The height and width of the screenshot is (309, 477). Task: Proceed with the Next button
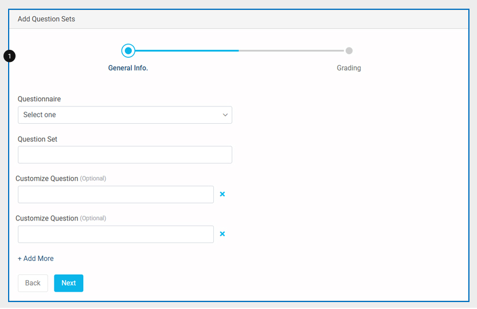[68, 283]
